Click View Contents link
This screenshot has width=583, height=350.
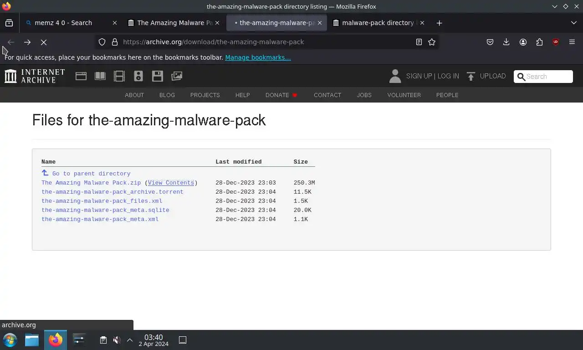click(171, 183)
